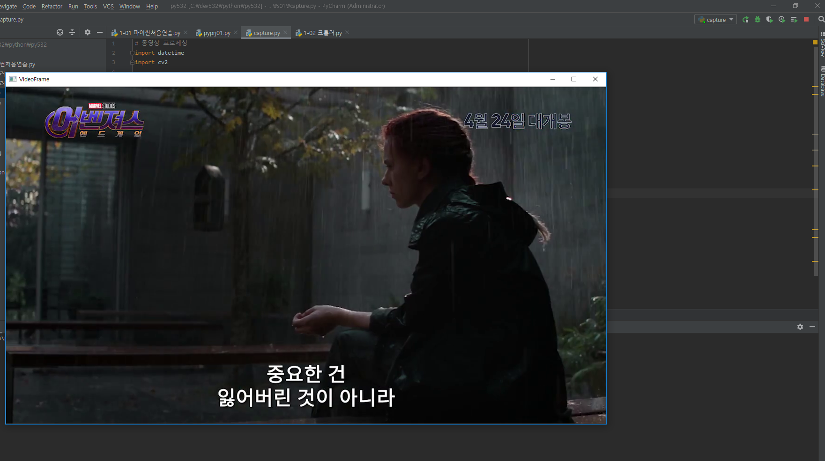Minimize the VideoFrame window

[x=553, y=79]
